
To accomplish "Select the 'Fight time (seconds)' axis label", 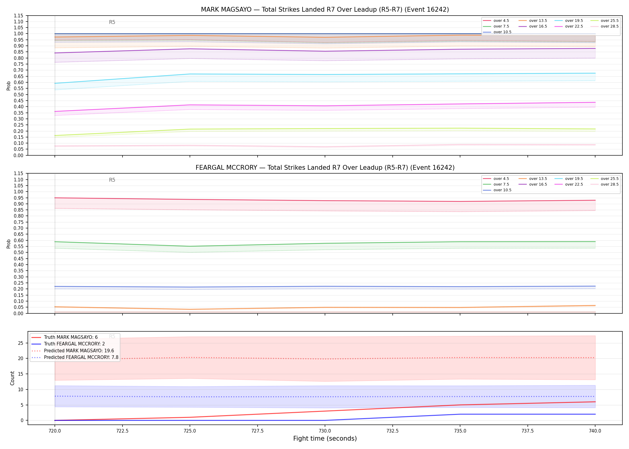I will 325,439.
